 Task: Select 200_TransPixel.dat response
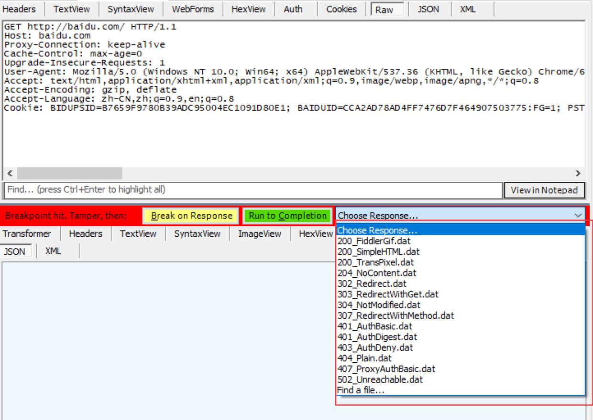375,262
